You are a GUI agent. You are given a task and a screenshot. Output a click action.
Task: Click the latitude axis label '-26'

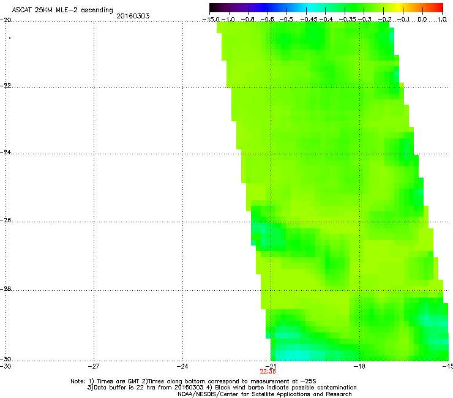6,220
